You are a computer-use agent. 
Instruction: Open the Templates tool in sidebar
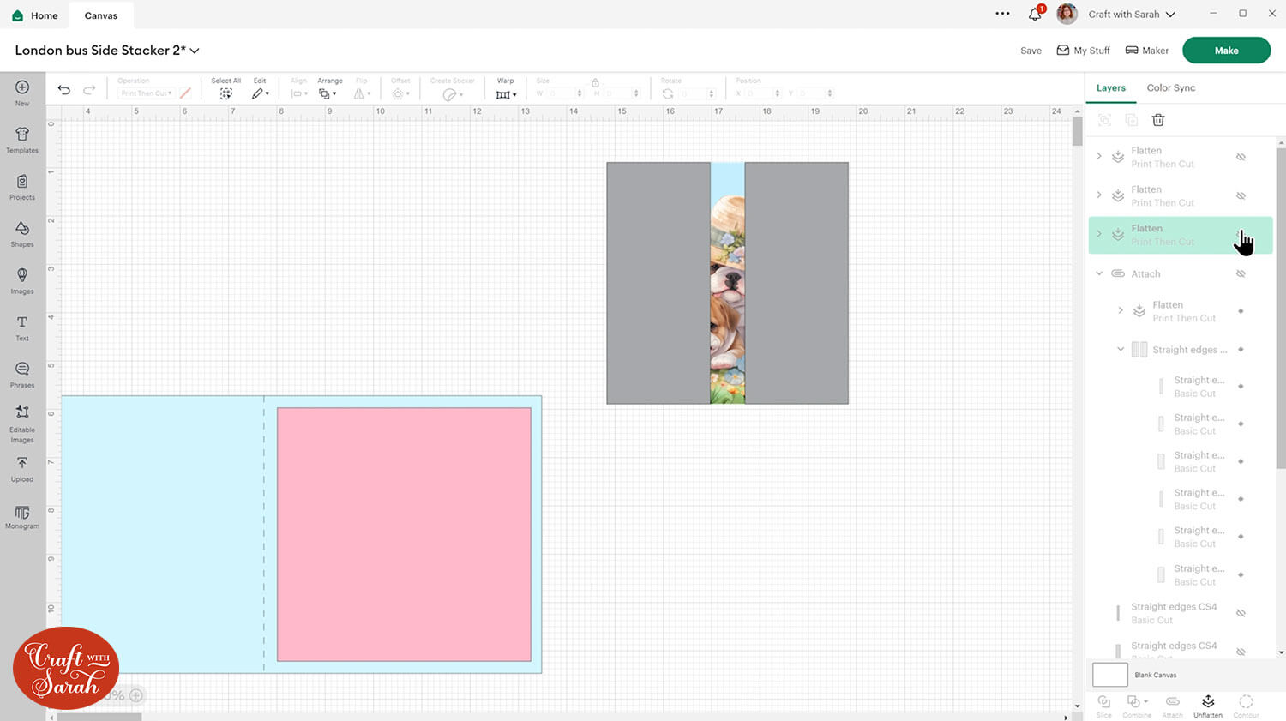[22, 139]
